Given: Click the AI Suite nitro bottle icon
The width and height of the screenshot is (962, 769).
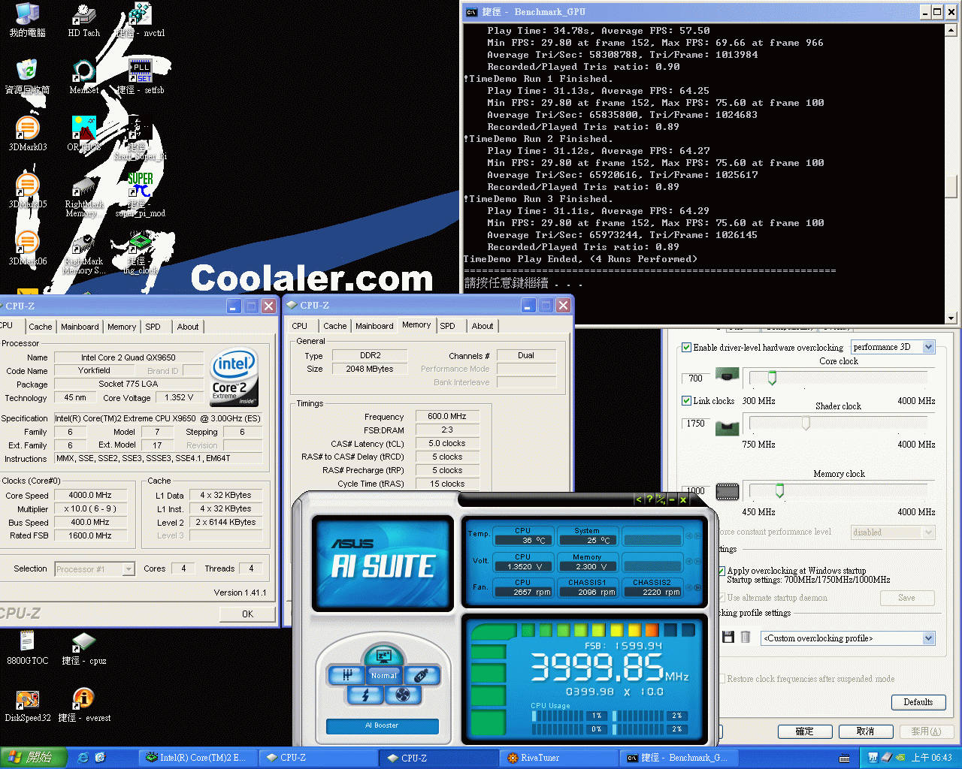Looking at the screenshot, I should 421,675.
